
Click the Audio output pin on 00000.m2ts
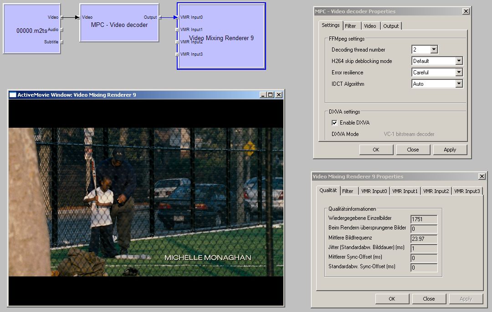tap(61, 30)
